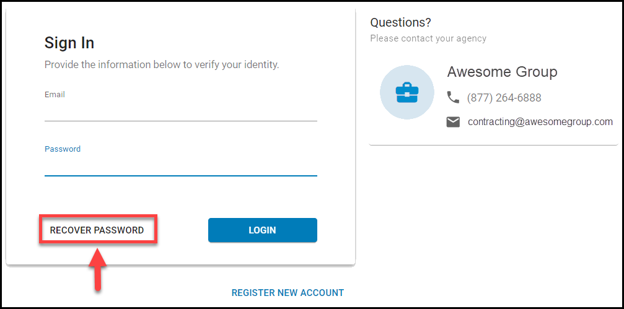The height and width of the screenshot is (309, 624).
Task: Click the Password field label
Action: tap(63, 149)
